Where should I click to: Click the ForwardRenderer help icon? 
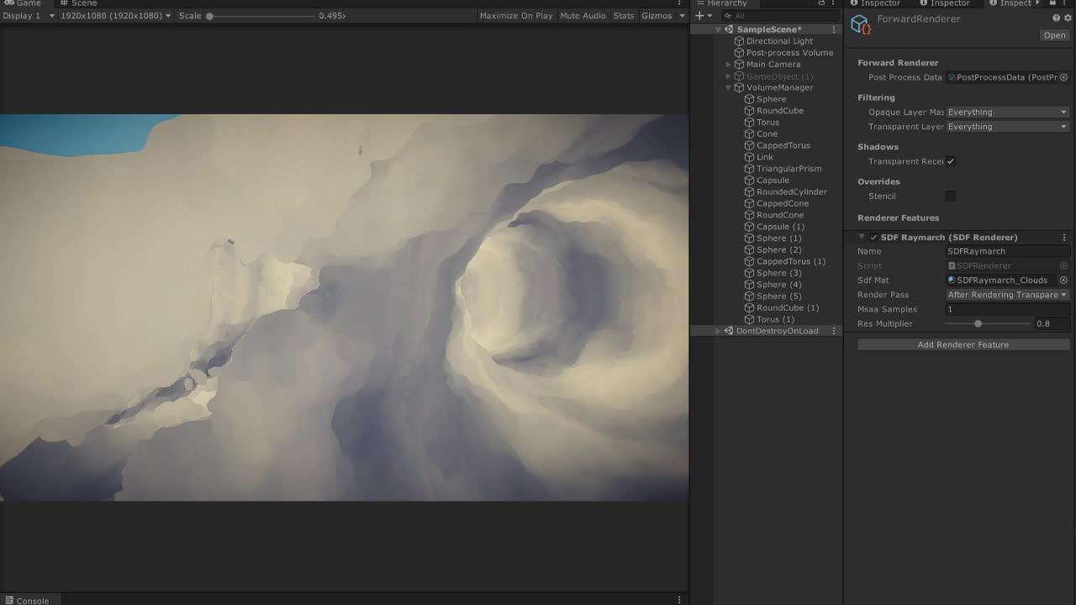(1057, 18)
